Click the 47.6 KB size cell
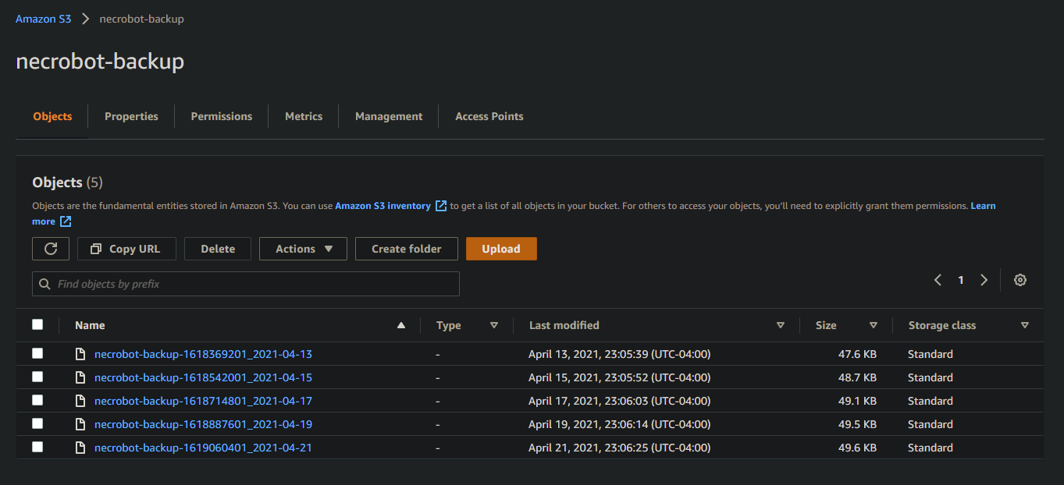This screenshot has width=1064, height=485. click(x=857, y=354)
